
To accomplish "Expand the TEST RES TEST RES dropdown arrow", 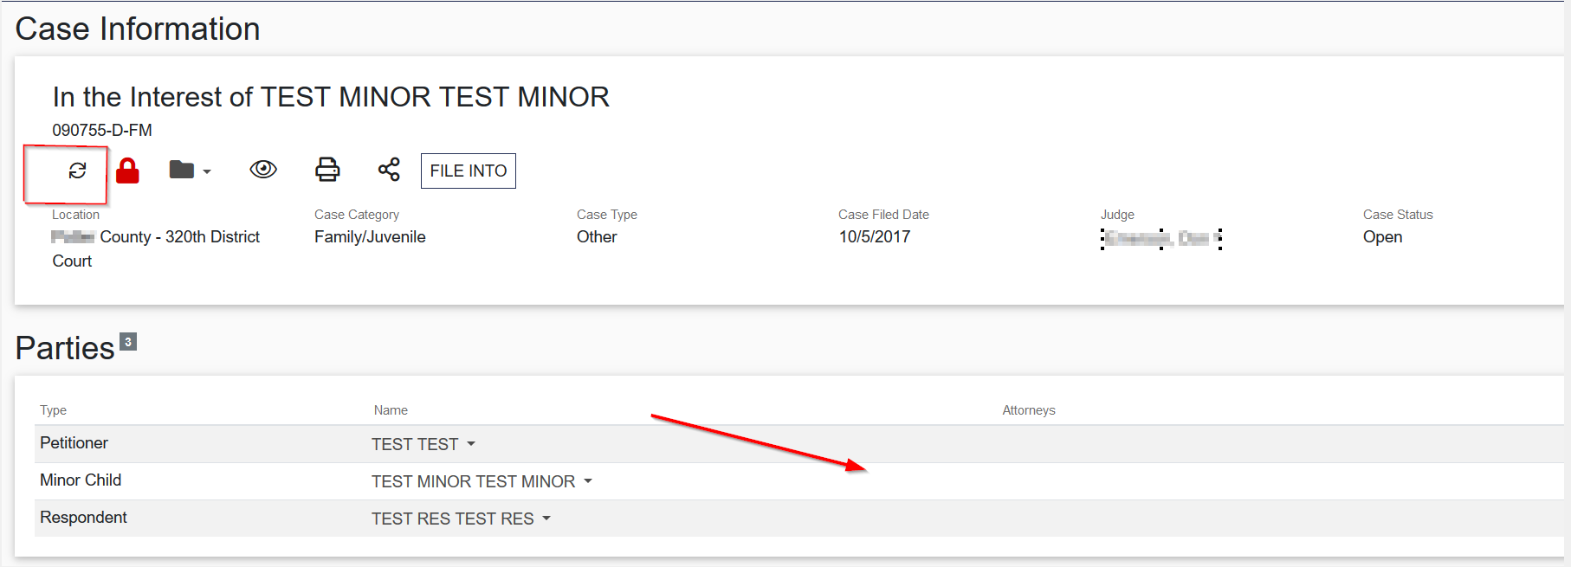I will coord(546,519).
